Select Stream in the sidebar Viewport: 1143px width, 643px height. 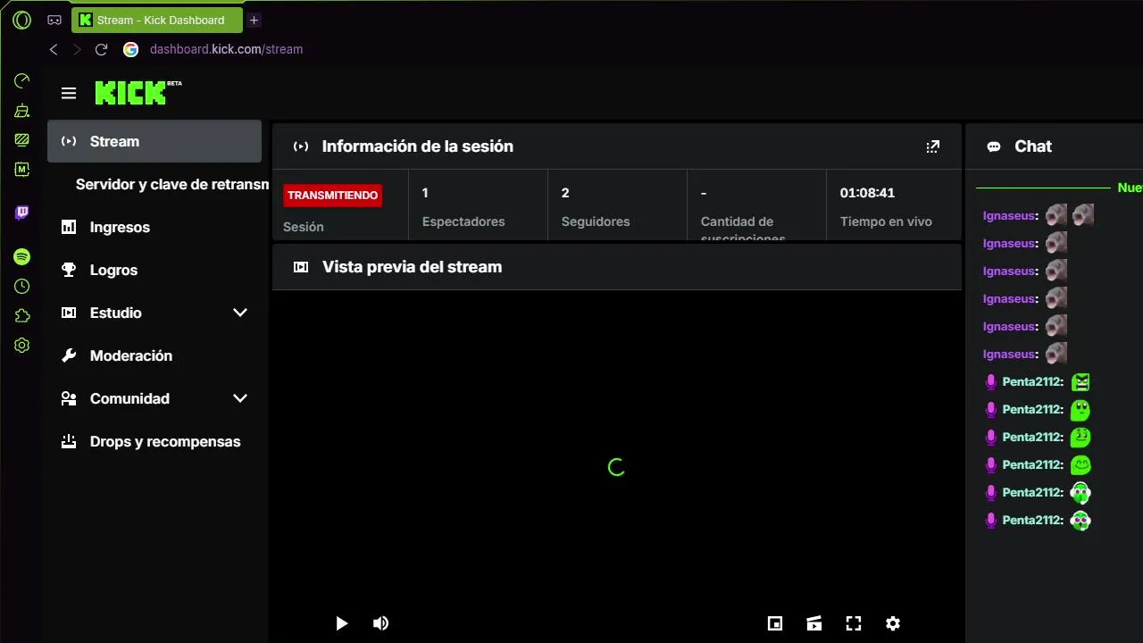point(154,141)
